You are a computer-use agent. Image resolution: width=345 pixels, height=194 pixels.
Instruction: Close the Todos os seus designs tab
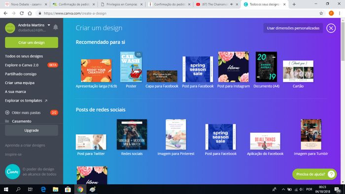pyautogui.click(x=284, y=4)
